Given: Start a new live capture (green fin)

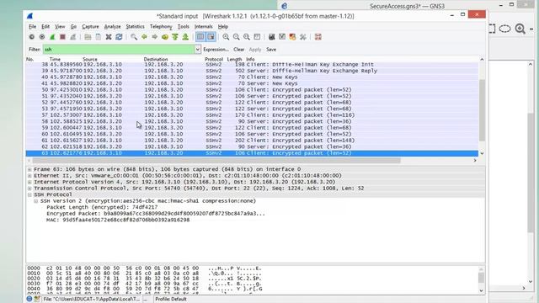Looking at the screenshot, I should click(52, 37).
